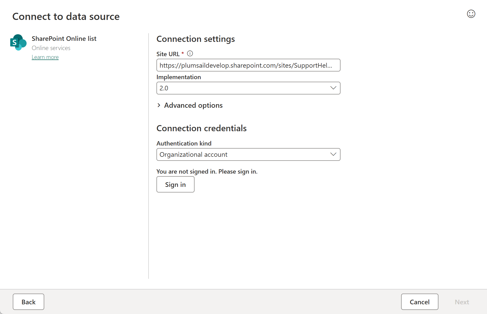The width and height of the screenshot is (487, 314).
Task: Click the disabled Next button
Action: click(x=462, y=302)
